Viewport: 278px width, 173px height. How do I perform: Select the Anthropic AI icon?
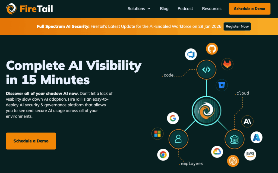pyautogui.click(x=247, y=121)
